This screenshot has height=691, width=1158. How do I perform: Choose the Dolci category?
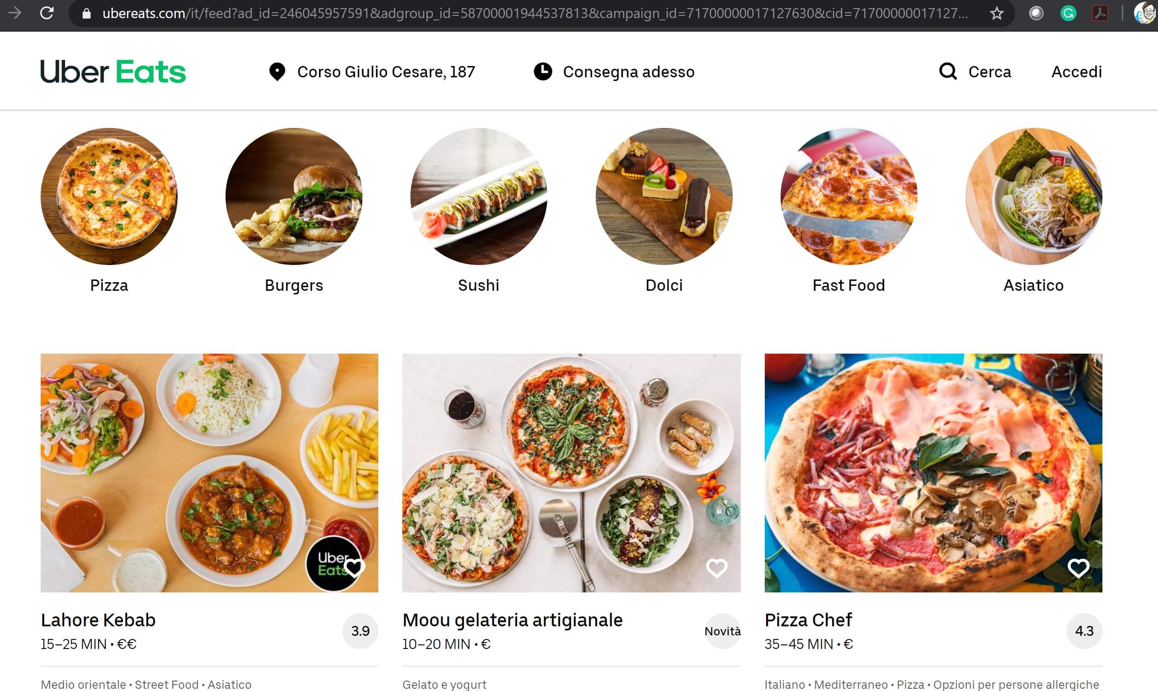(664, 197)
